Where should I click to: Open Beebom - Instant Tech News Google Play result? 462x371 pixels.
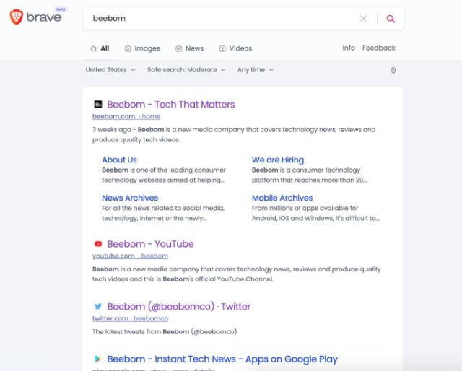coord(222,359)
